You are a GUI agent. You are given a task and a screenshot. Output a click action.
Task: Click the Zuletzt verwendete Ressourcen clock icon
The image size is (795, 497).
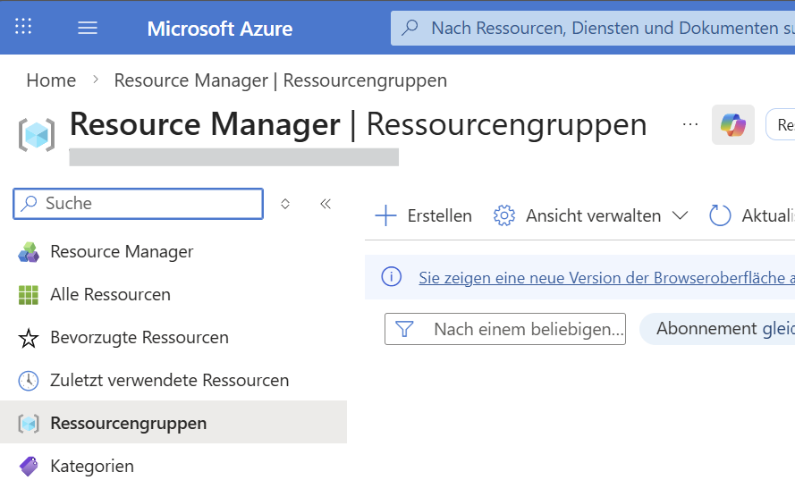[x=29, y=381]
